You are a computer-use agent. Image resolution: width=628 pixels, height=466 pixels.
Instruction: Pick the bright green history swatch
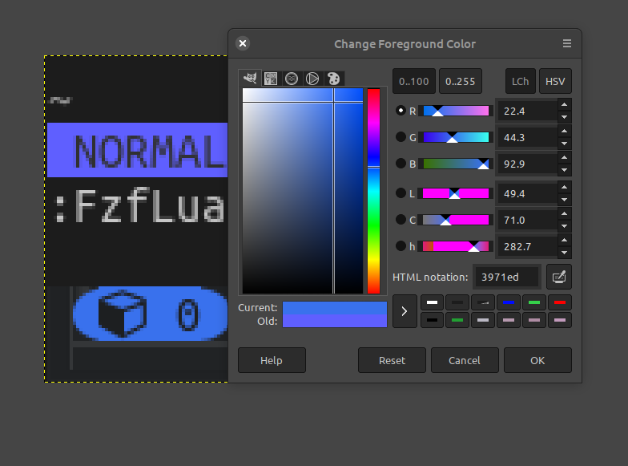(x=534, y=302)
